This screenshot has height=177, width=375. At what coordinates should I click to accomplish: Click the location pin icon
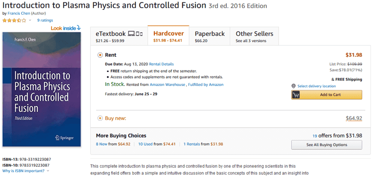(x=294, y=86)
